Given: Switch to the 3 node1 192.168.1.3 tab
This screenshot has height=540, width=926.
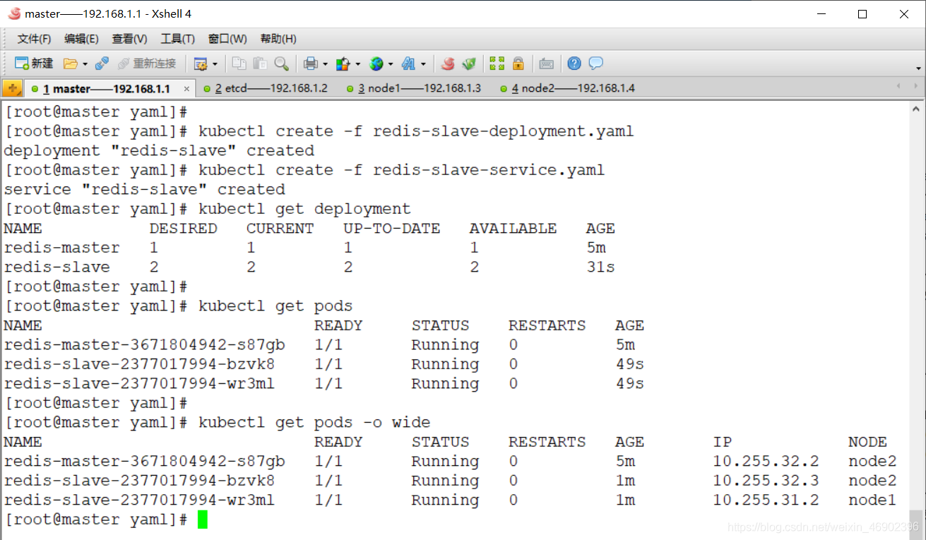Looking at the screenshot, I should point(415,89).
